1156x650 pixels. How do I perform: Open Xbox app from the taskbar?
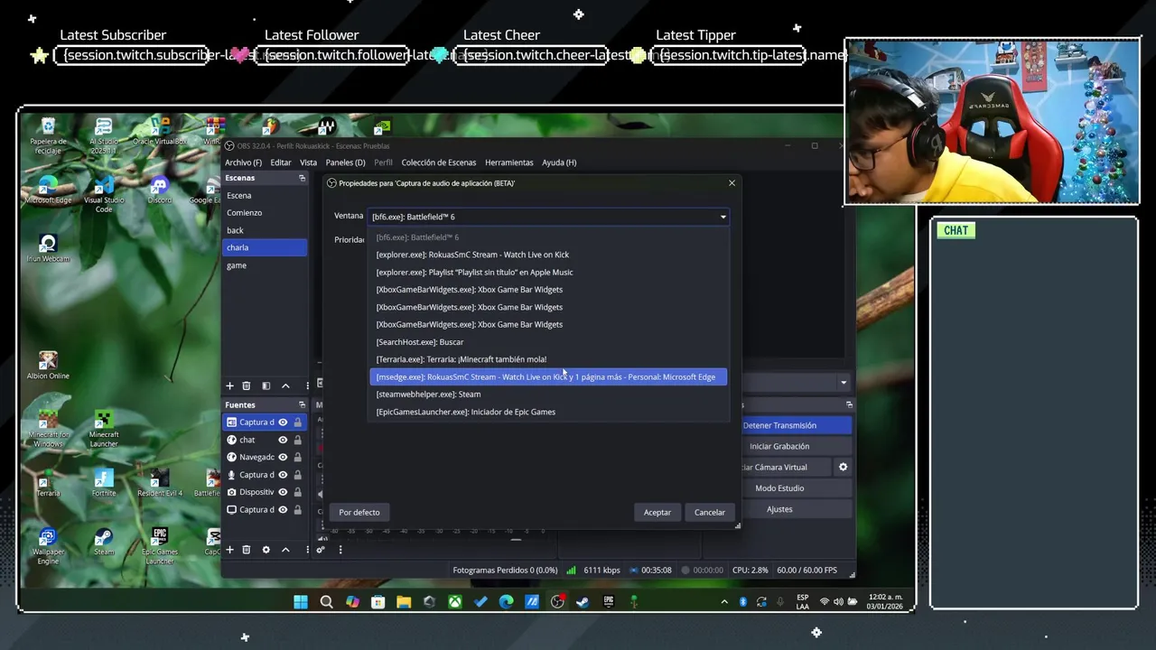tap(454, 602)
